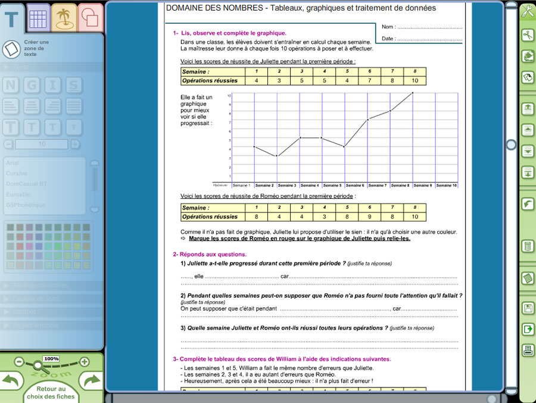Toggle bold G text style
The height and width of the screenshot is (403, 536).
32,85
